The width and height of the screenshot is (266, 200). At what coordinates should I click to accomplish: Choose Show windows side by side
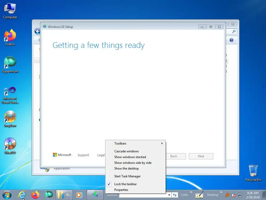click(135, 163)
